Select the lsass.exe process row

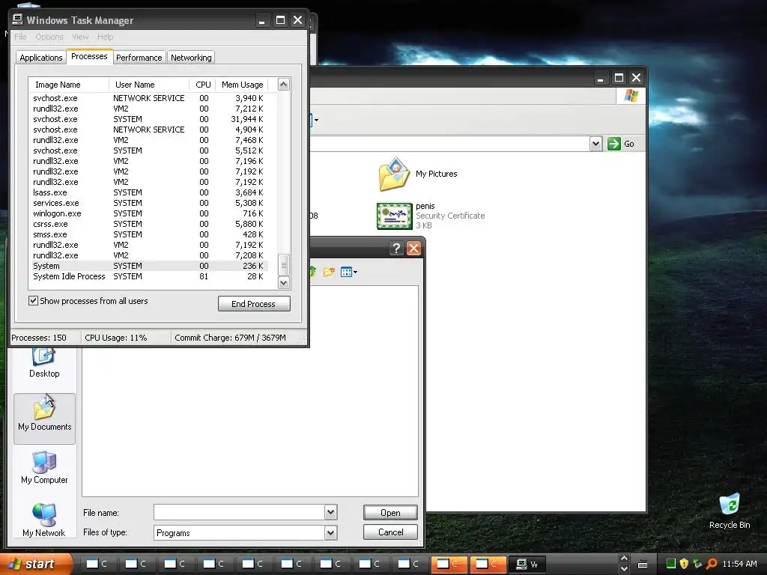149,192
